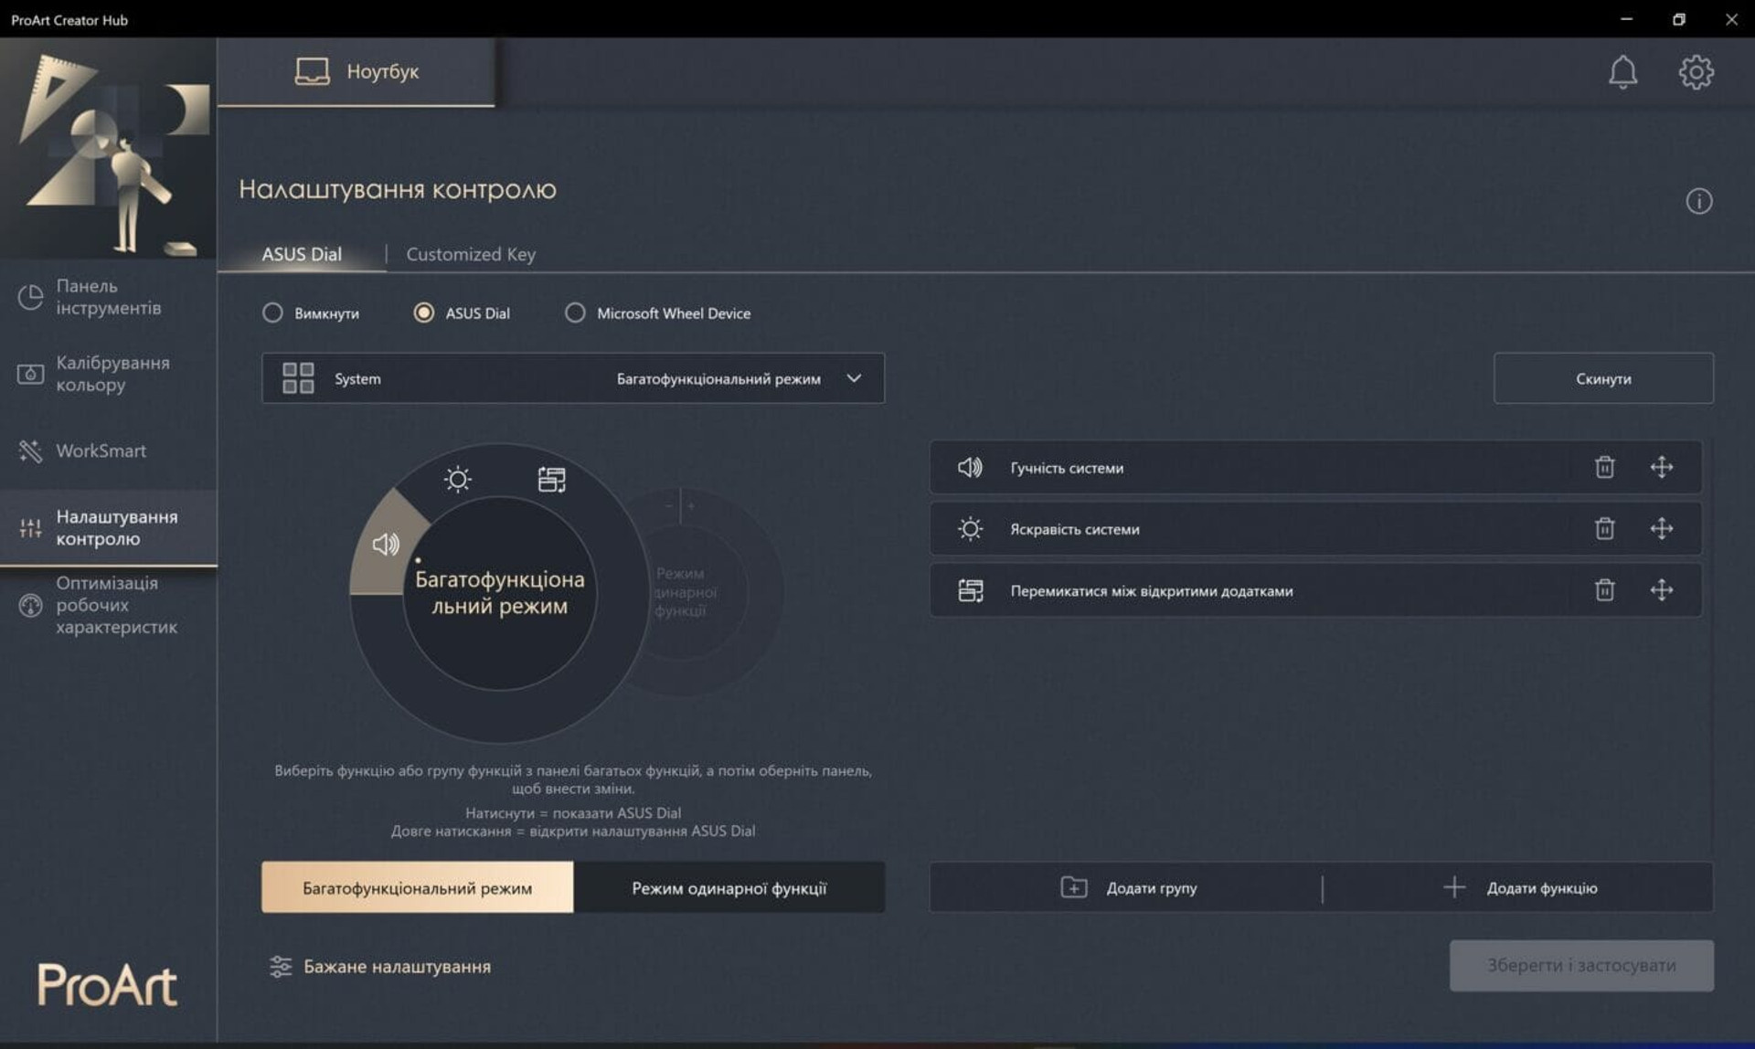Click the Яскравість системи label

1074,529
